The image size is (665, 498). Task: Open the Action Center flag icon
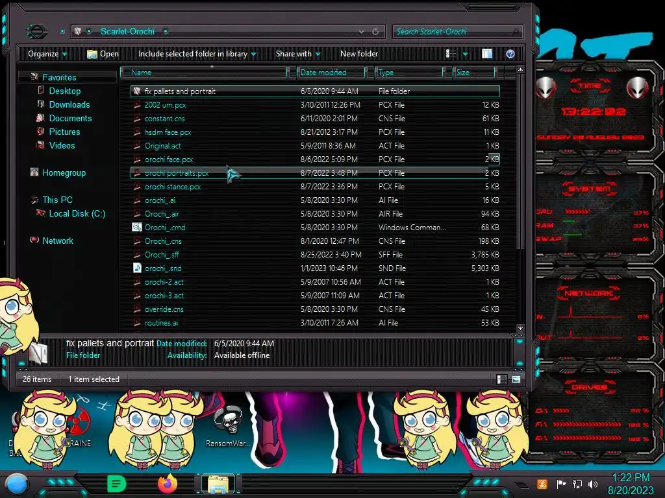(x=561, y=484)
